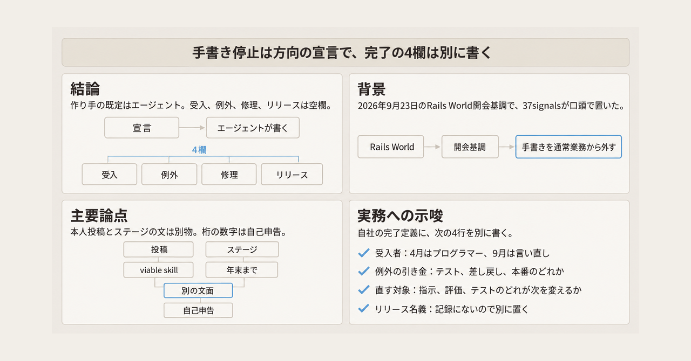
Task: Select the Rails World box
Action: [x=392, y=147]
